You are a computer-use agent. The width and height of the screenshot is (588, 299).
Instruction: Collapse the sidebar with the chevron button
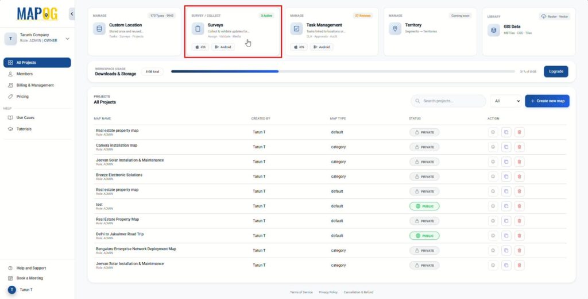click(x=72, y=14)
